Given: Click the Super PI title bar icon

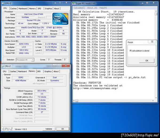Looking at the screenshot, I should pyautogui.click(x=74, y=4).
